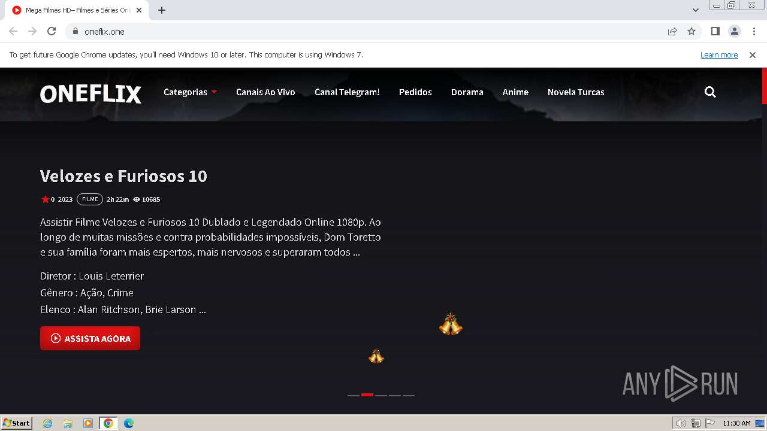Close the Mega Filmes HD tab

pyautogui.click(x=139, y=10)
